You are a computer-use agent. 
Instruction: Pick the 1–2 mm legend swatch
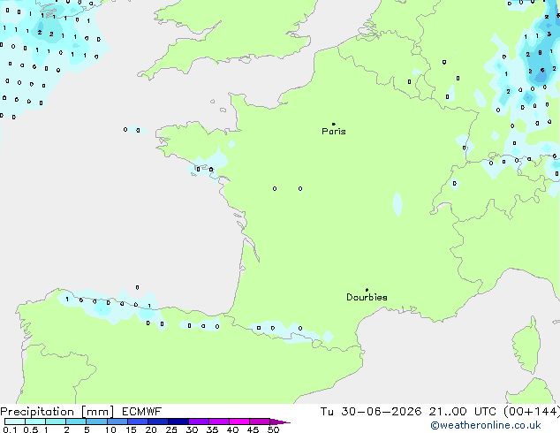point(56,422)
